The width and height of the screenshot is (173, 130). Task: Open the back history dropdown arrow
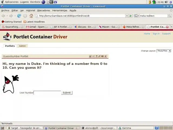tap(7, 16)
